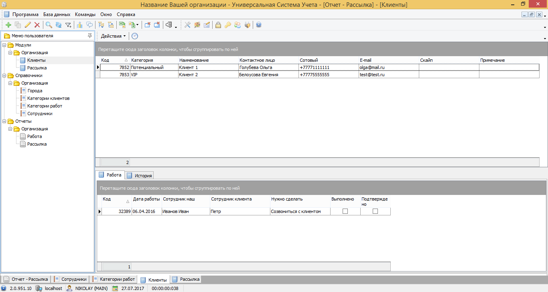Screen dimensions: 548x292
Task: Sort clients by Наименование column header
Action: click(x=208, y=60)
